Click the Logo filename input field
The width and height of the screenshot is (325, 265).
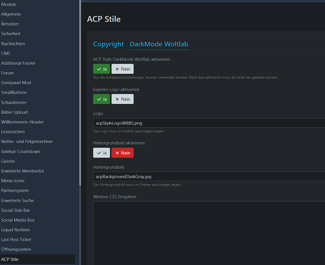point(207,123)
